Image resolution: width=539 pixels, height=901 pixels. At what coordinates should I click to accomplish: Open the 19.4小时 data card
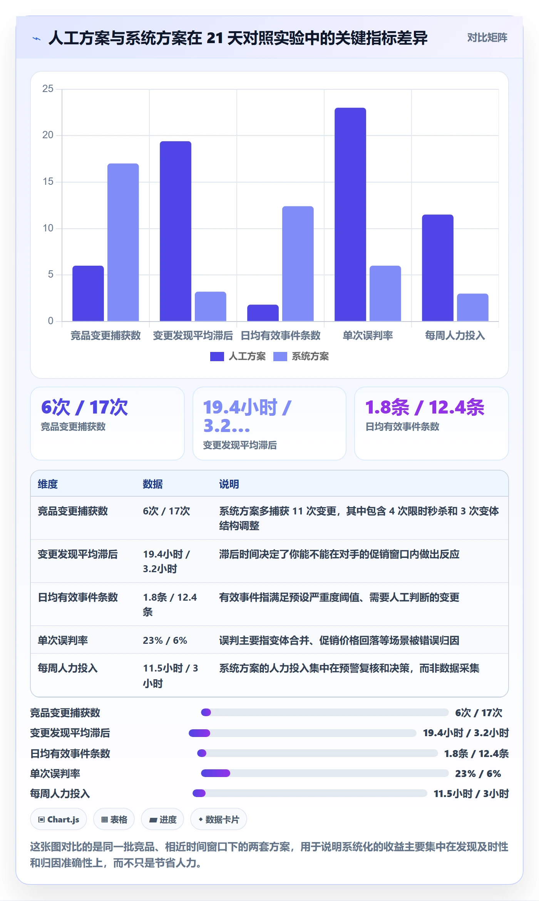269,424
